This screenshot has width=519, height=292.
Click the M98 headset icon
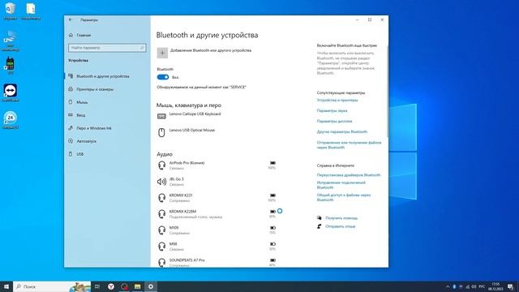coord(161,247)
